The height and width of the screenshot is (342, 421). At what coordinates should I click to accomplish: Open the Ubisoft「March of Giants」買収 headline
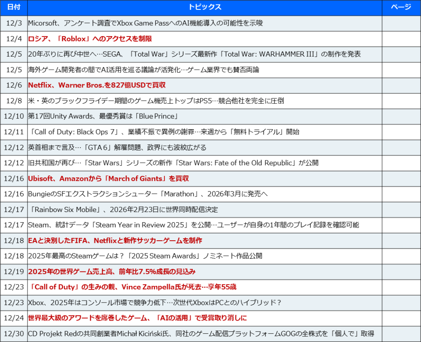coord(108,179)
